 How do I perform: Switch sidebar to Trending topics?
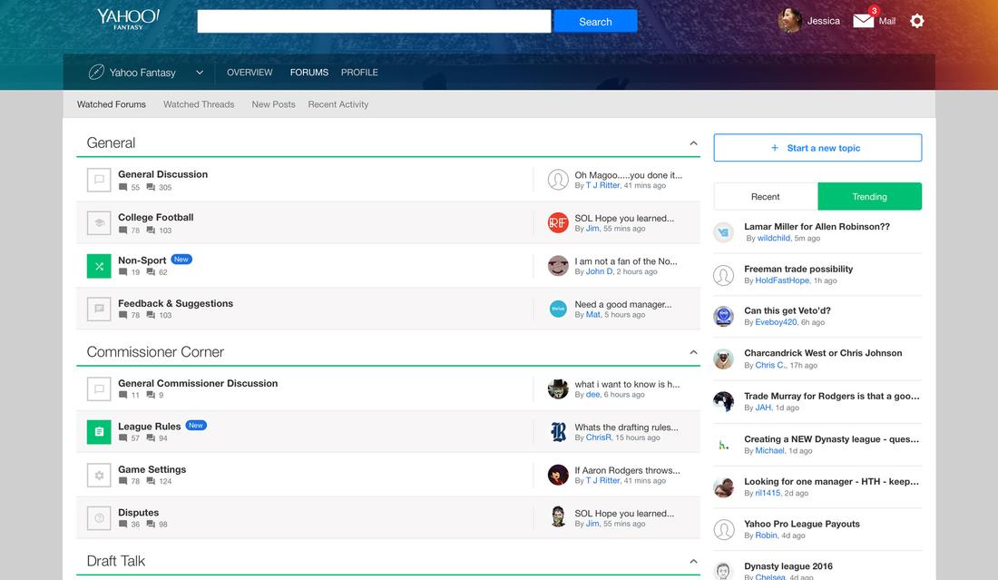point(869,197)
